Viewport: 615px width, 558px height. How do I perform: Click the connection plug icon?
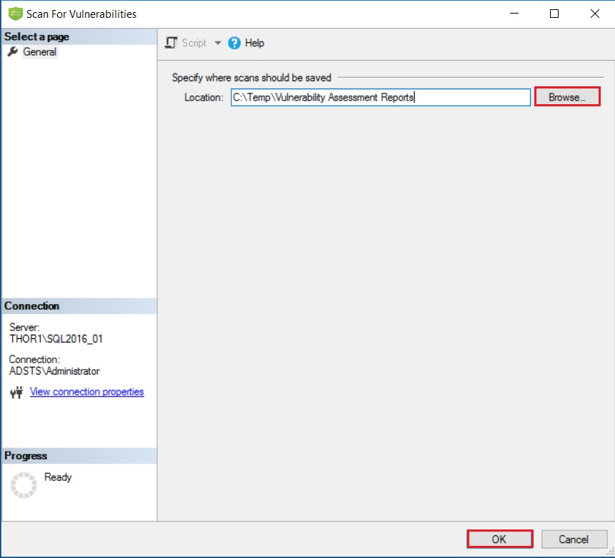[16, 392]
